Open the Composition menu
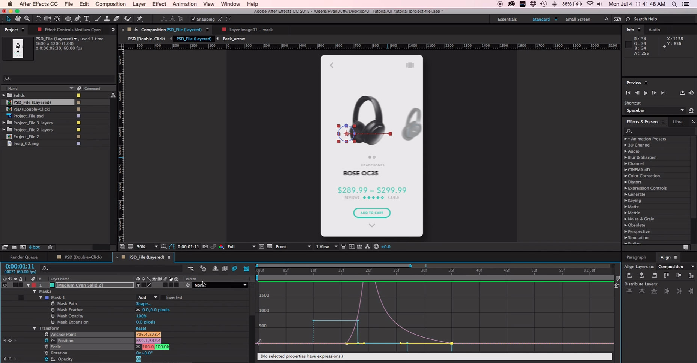697x363 pixels. tap(110, 4)
